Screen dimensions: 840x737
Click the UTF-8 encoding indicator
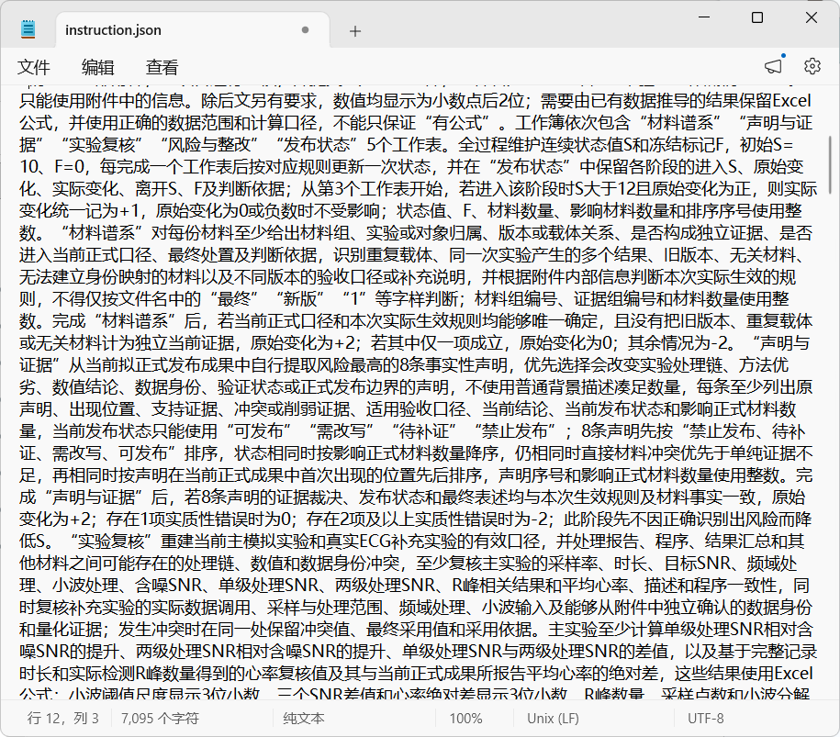[706, 719]
